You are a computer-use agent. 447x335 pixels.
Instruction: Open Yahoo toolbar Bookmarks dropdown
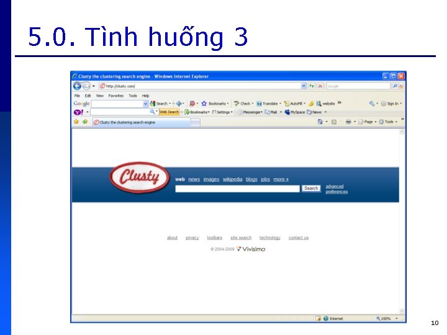197,112
